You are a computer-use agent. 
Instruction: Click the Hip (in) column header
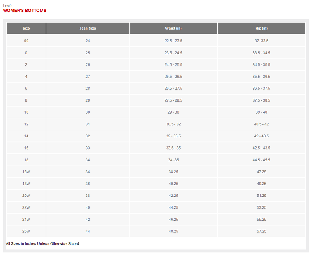[261, 29]
